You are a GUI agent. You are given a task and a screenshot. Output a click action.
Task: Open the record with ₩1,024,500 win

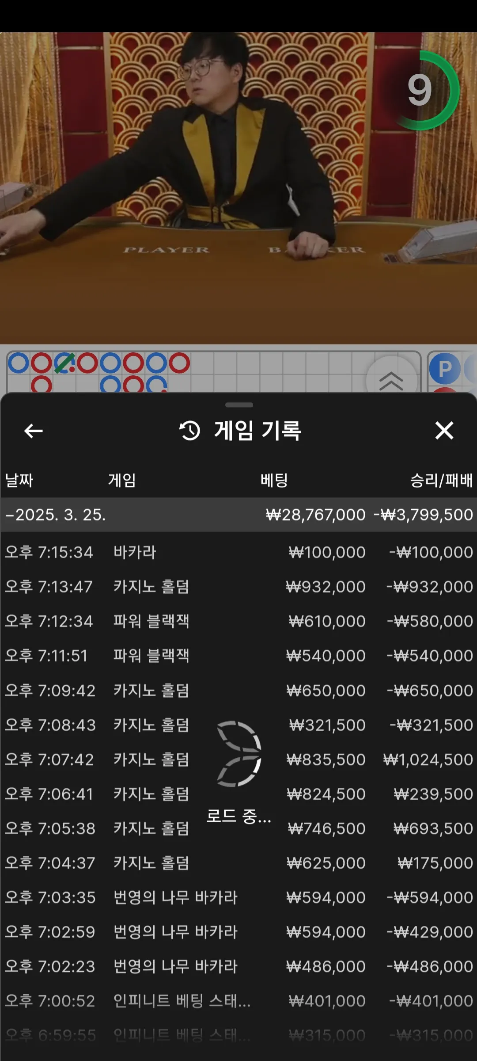point(238,759)
